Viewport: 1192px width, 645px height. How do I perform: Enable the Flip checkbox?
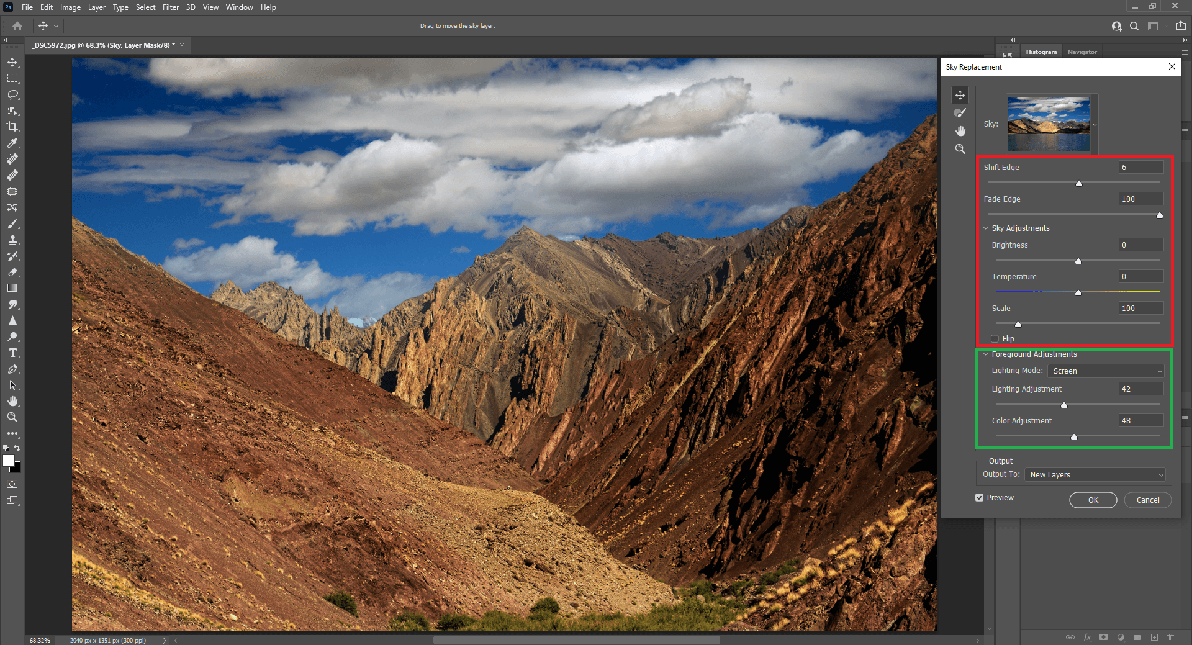point(995,339)
